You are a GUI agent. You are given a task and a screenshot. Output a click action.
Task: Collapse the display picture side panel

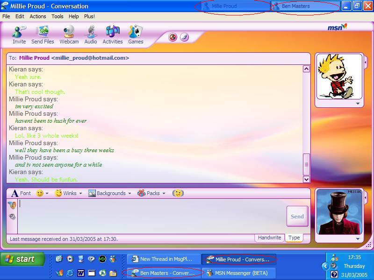click(366, 62)
